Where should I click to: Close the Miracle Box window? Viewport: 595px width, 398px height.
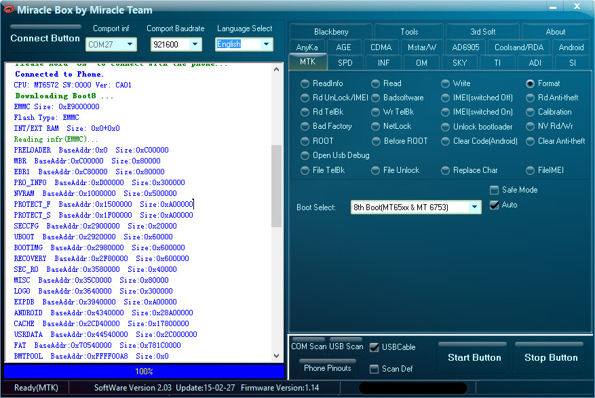click(x=577, y=7)
